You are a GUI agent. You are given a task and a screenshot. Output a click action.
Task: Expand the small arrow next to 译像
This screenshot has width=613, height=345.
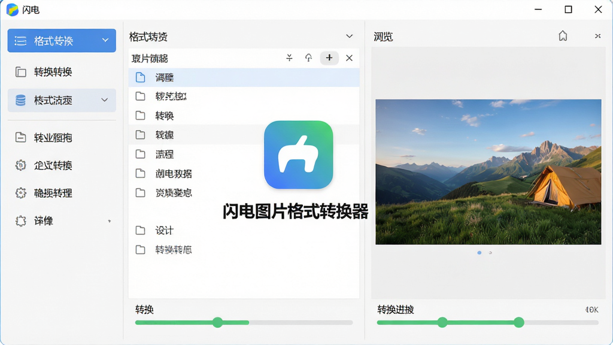point(110,221)
